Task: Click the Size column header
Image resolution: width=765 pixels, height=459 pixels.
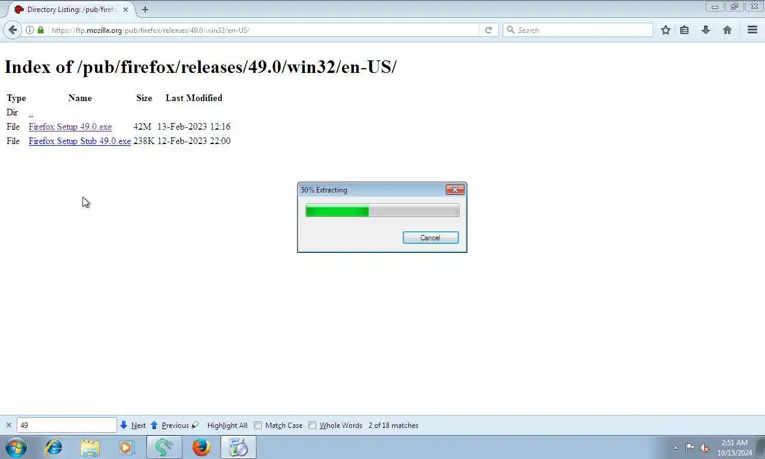Action: point(144,98)
